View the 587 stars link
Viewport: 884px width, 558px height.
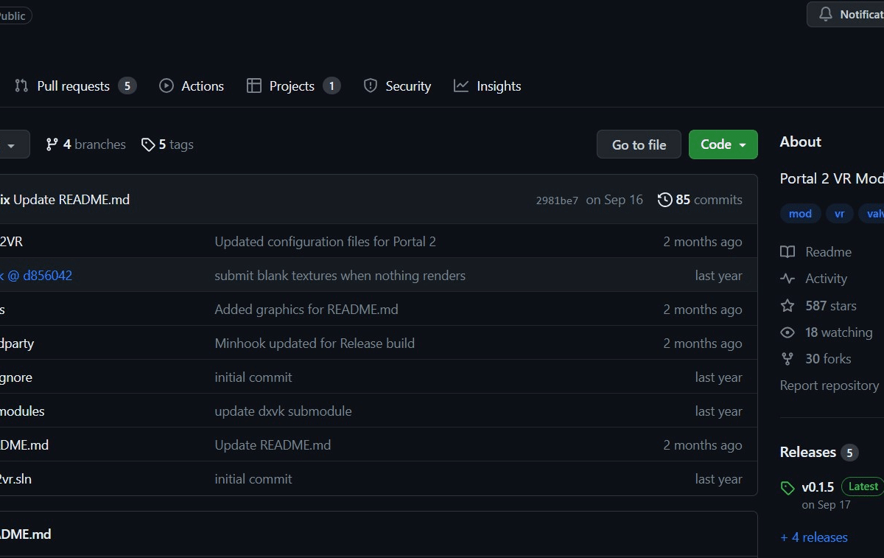[x=818, y=305]
